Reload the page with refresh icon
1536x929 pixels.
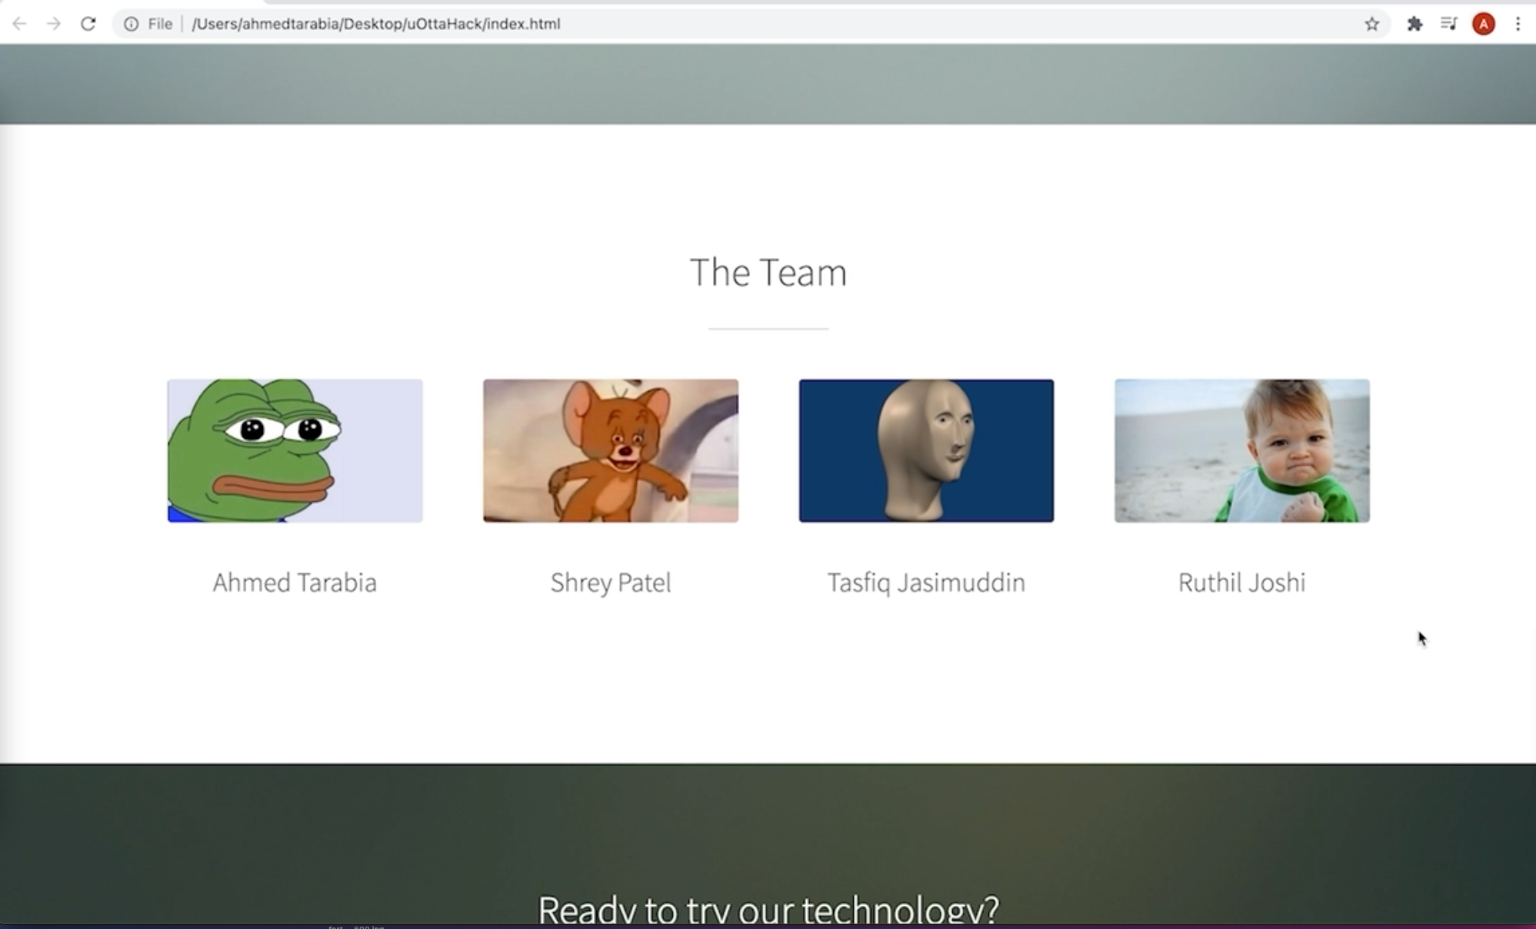88,24
